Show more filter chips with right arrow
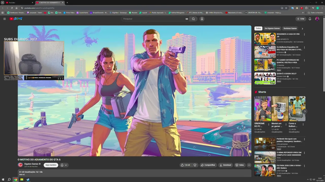The width and height of the screenshot is (325, 182). pyautogui.click(x=302, y=29)
